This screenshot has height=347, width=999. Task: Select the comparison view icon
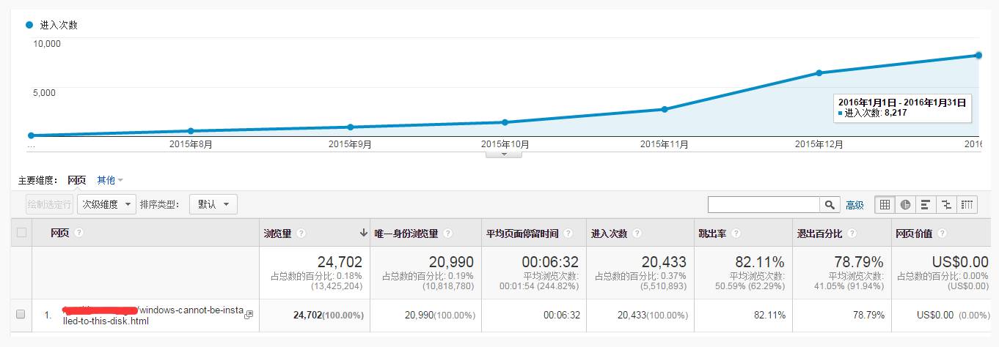point(946,205)
